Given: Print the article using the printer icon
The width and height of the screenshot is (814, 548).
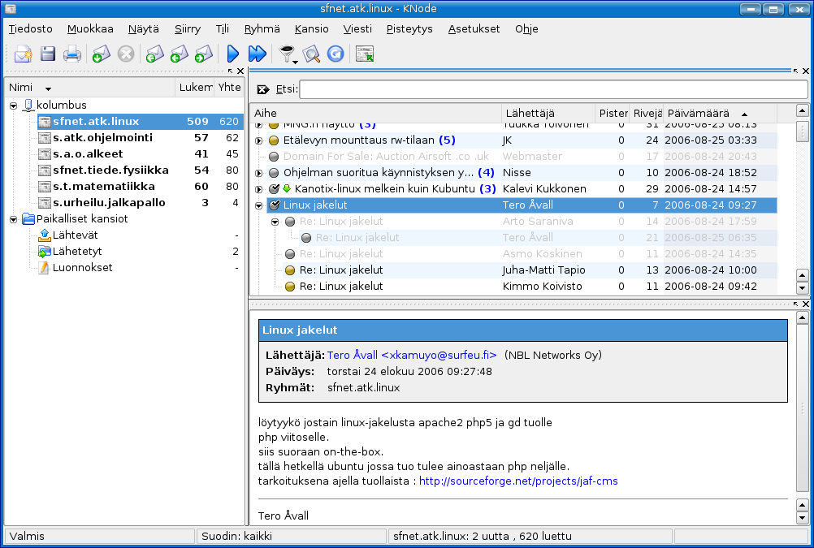Looking at the screenshot, I should pyautogui.click(x=73, y=54).
